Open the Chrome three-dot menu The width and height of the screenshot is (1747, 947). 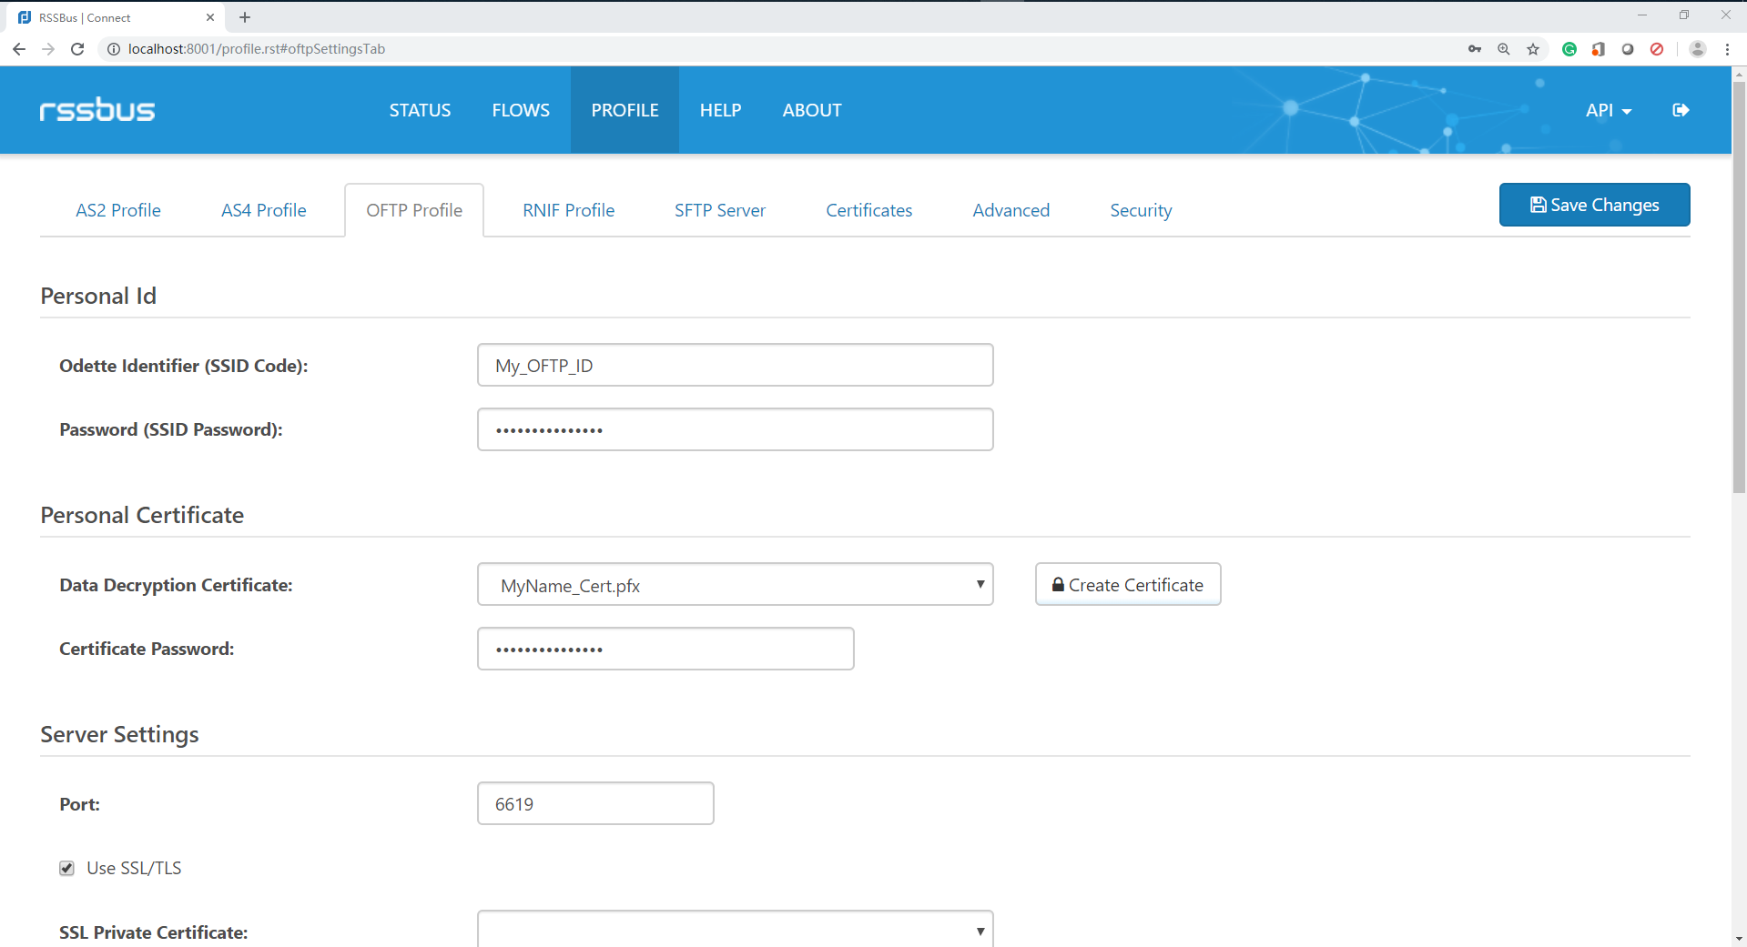(x=1727, y=49)
